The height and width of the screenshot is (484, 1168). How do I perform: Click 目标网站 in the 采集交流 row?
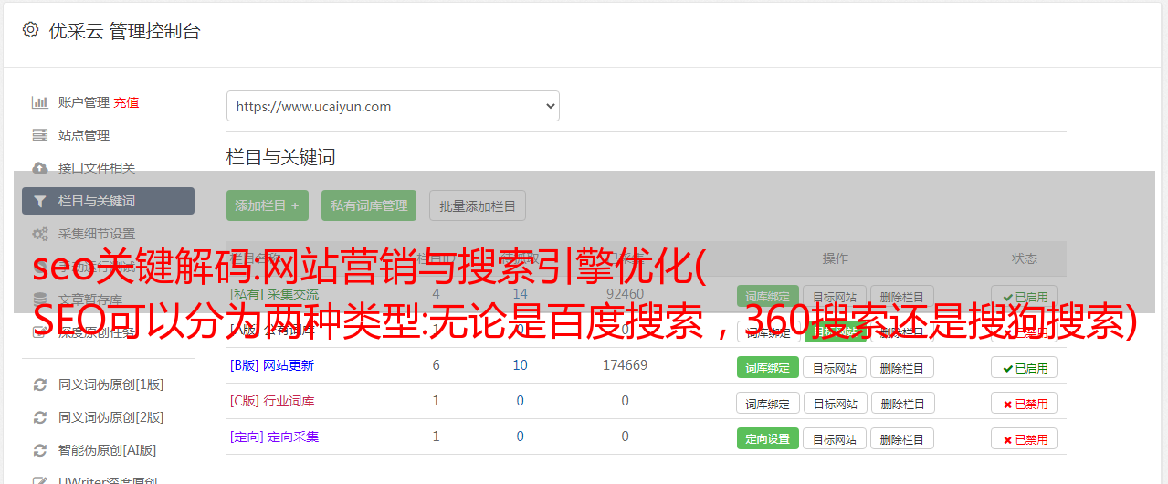click(835, 296)
